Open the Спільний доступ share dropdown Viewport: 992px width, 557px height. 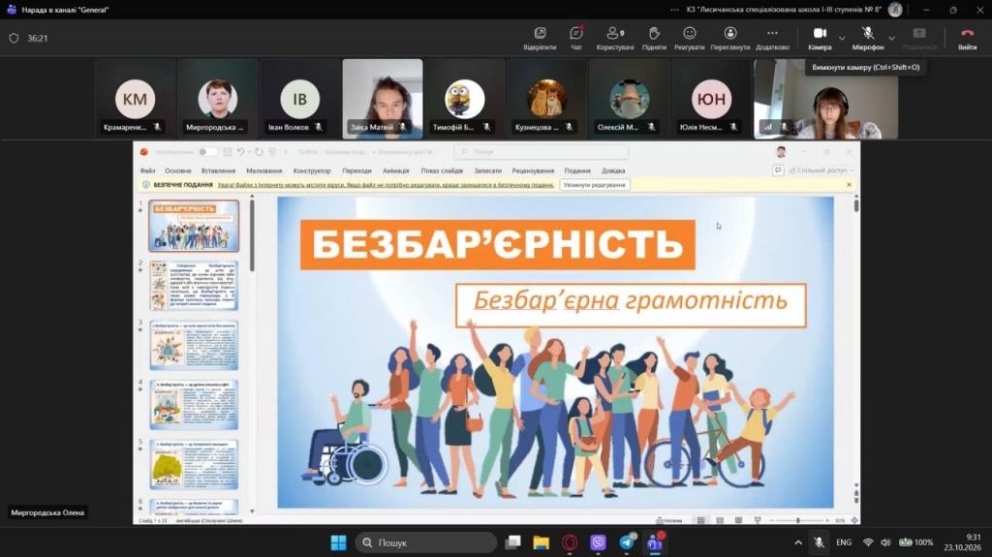coord(821,170)
